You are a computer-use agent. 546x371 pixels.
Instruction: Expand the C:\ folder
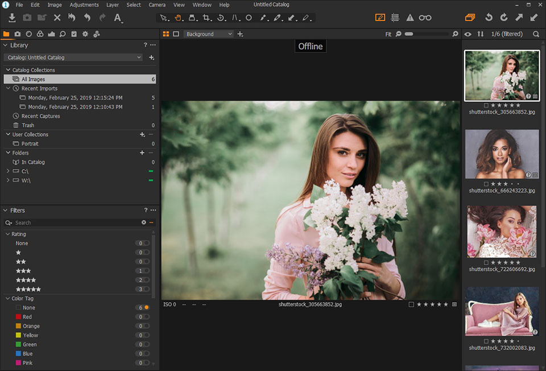pos(8,171)
